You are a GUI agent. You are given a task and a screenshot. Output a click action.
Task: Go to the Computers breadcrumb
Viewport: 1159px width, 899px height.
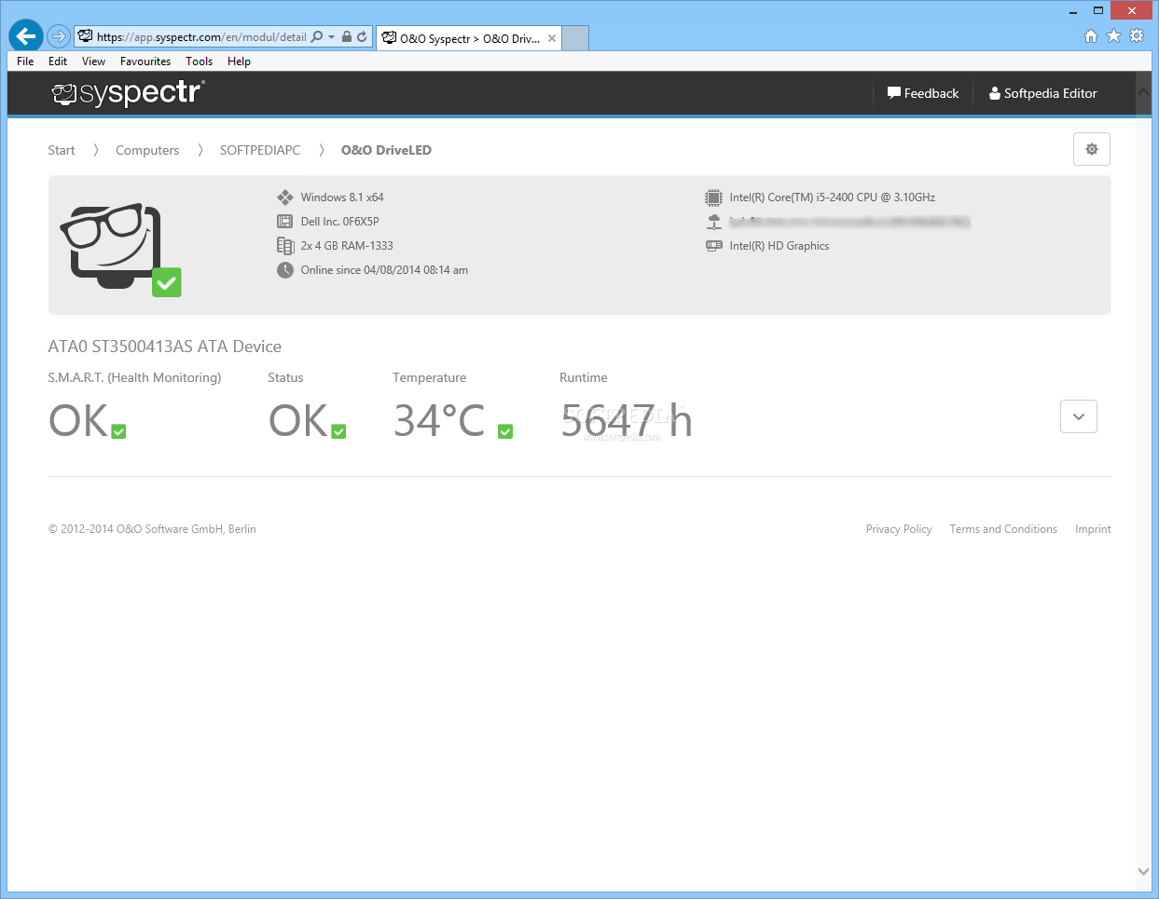(x=147, y=150)
